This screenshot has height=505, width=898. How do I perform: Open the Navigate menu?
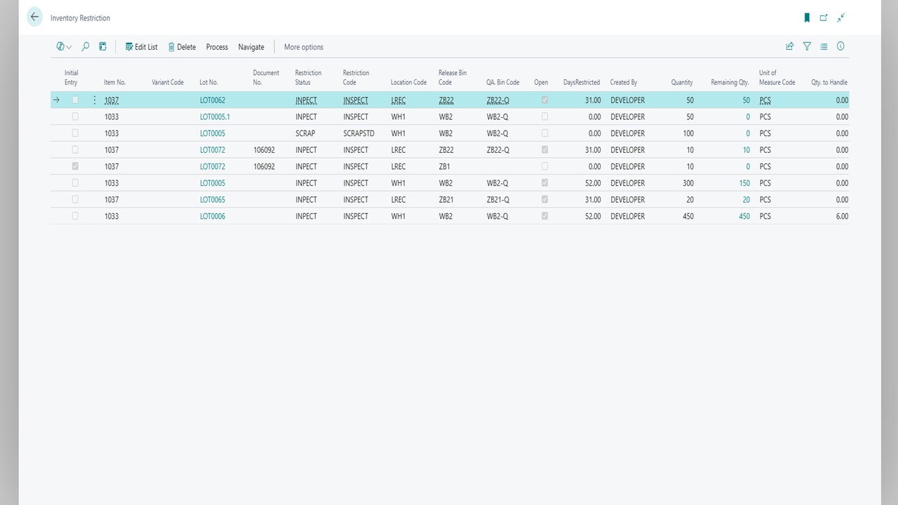pos(251,47)
